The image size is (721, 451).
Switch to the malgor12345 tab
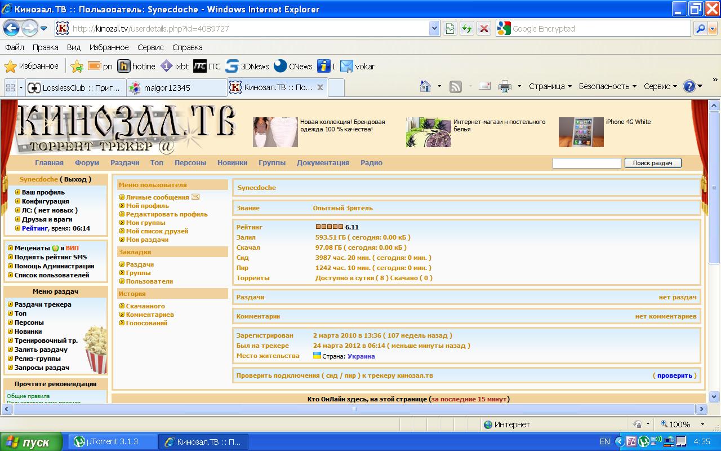coord(176,87)
